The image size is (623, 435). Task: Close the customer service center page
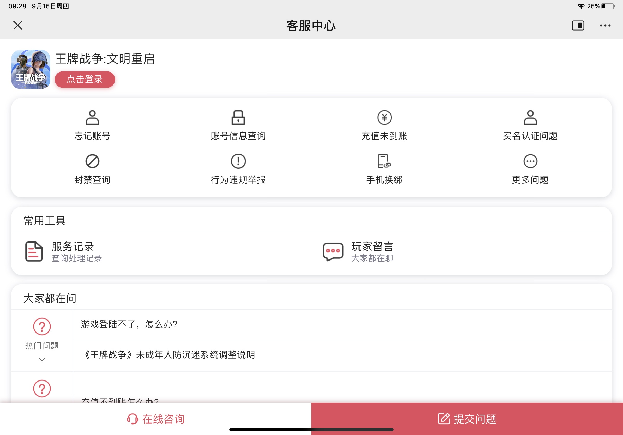click(18, 26)
